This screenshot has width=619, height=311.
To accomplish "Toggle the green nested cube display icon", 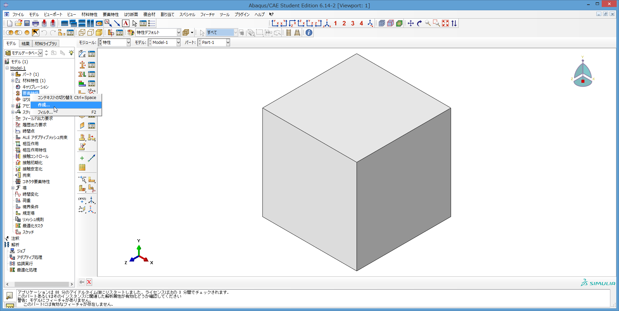I will click(399, 23).
